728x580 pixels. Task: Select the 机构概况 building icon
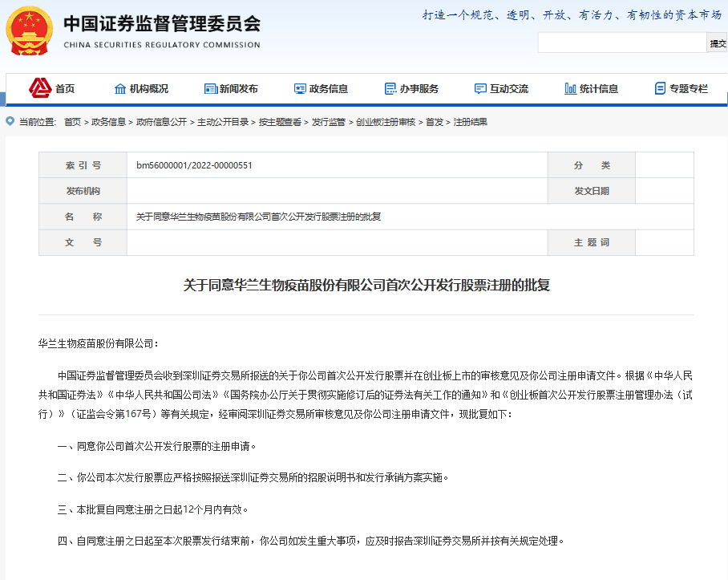[x=120, y=88]
